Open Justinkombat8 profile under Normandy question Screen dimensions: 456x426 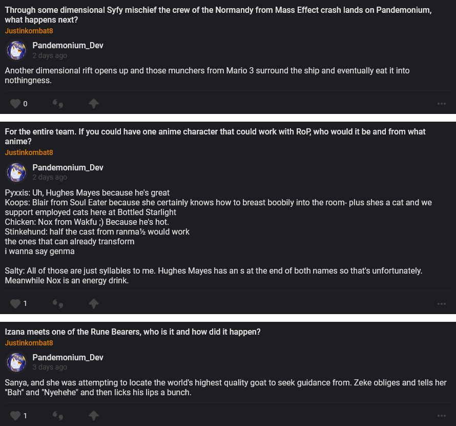click(29, 31)
